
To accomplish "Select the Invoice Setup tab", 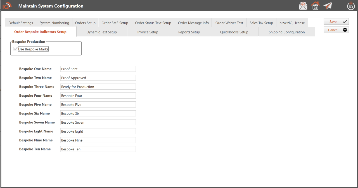I will (x=148, y=32).
